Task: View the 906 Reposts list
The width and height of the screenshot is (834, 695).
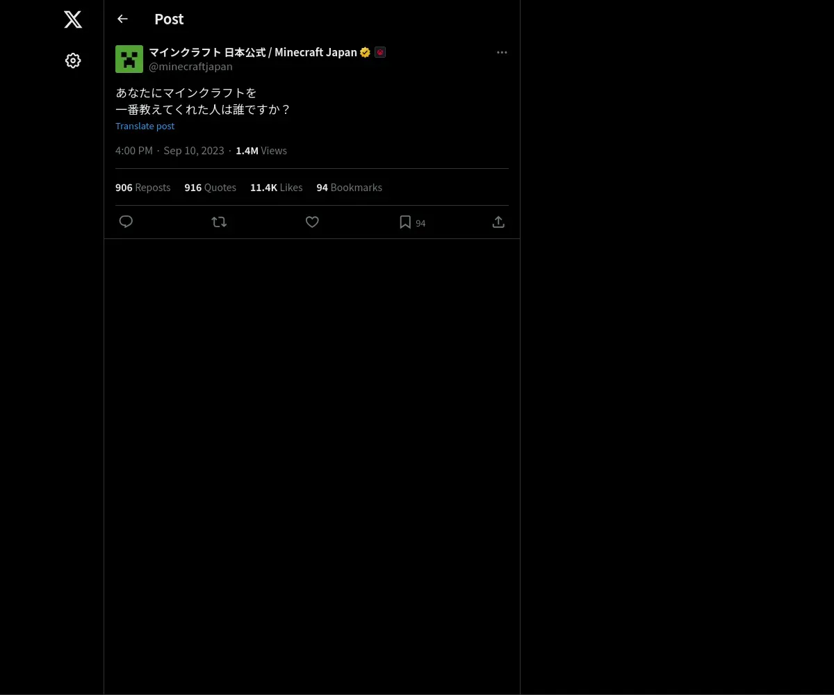Action: [142, 188]
